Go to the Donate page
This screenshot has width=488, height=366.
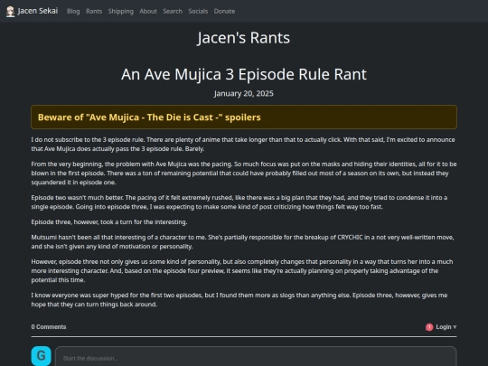point(224,11)
